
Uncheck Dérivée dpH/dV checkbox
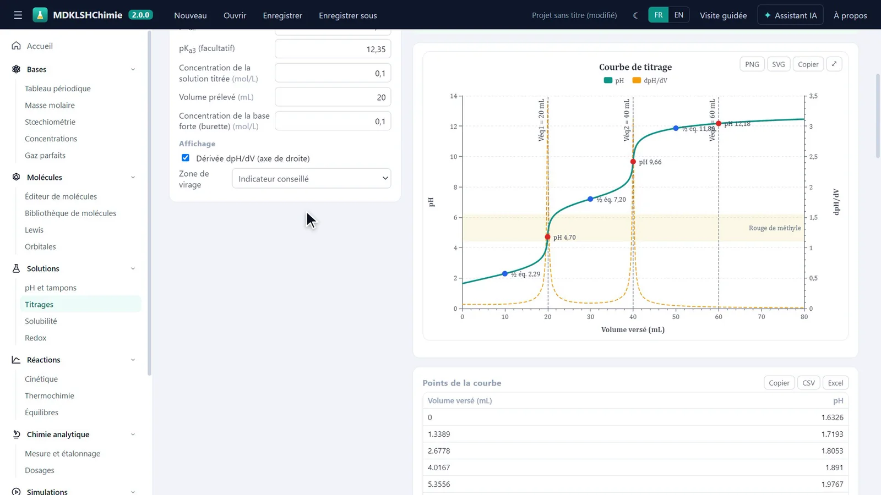186,158
